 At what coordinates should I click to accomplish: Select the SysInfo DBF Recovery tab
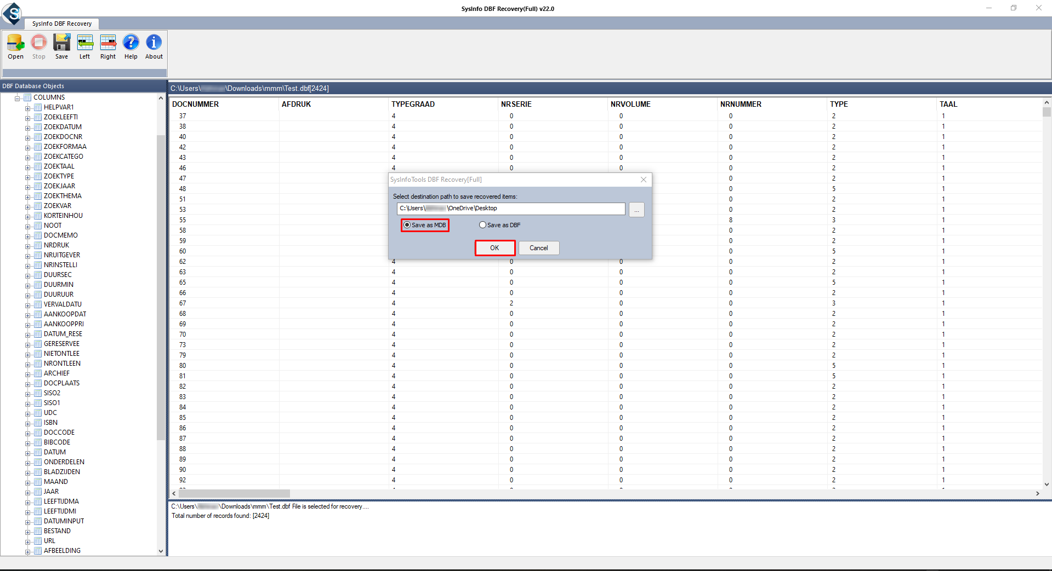tap(61, 24)
